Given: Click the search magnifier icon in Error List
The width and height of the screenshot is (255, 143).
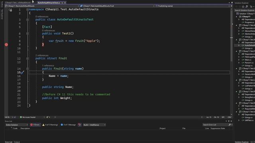Looking at the screenshot, I should (229, 125).
